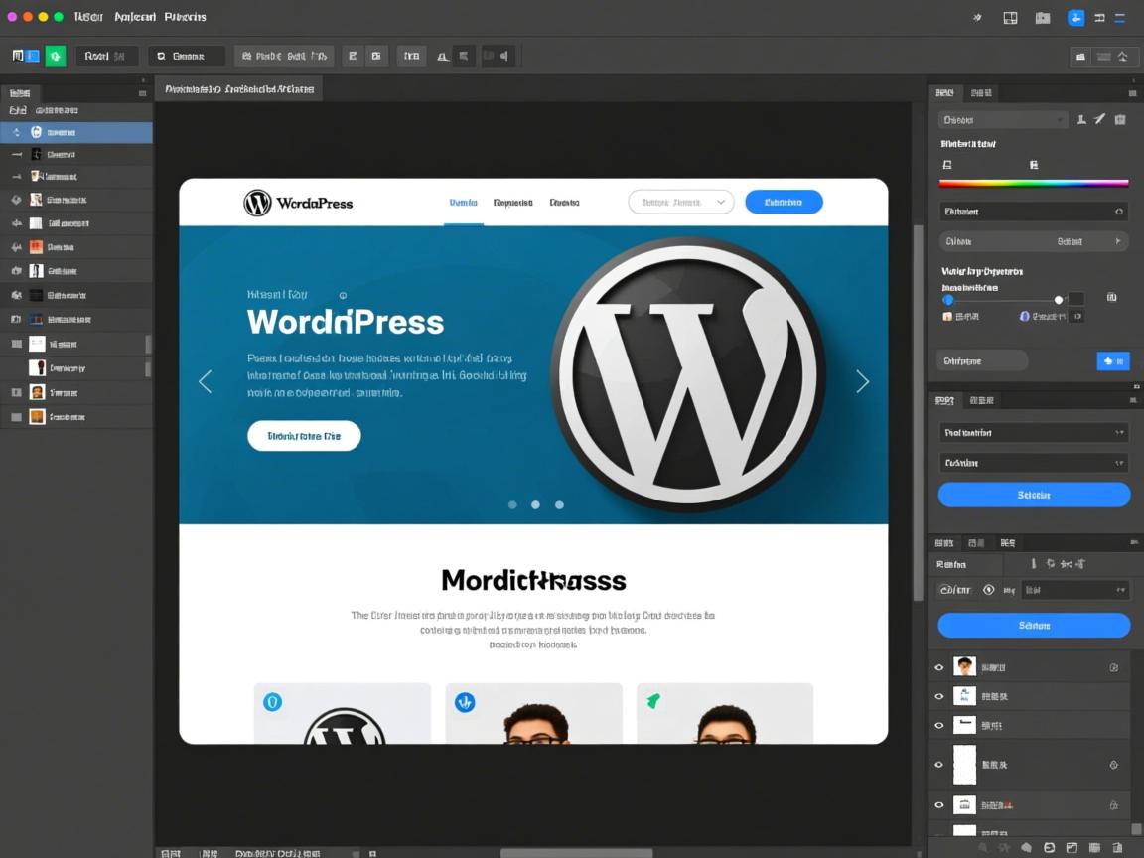Select the first nav item in the WordPress header
The width and height of the screenshot is (1144, 858).
pyautogui.click(x=463, y=203)
